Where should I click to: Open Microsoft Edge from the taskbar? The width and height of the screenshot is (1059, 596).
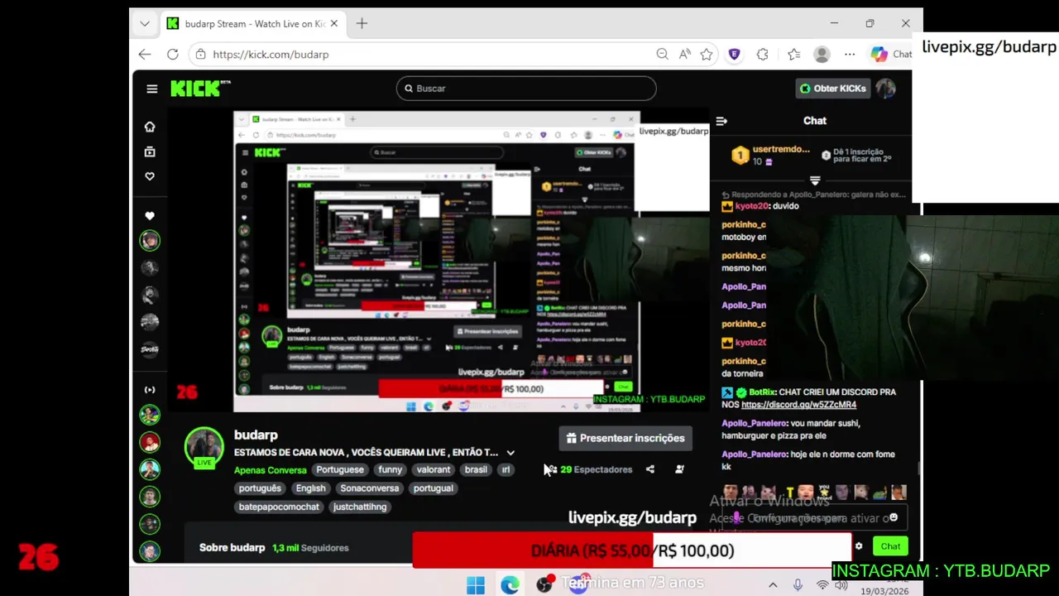(x=510, y=585)
